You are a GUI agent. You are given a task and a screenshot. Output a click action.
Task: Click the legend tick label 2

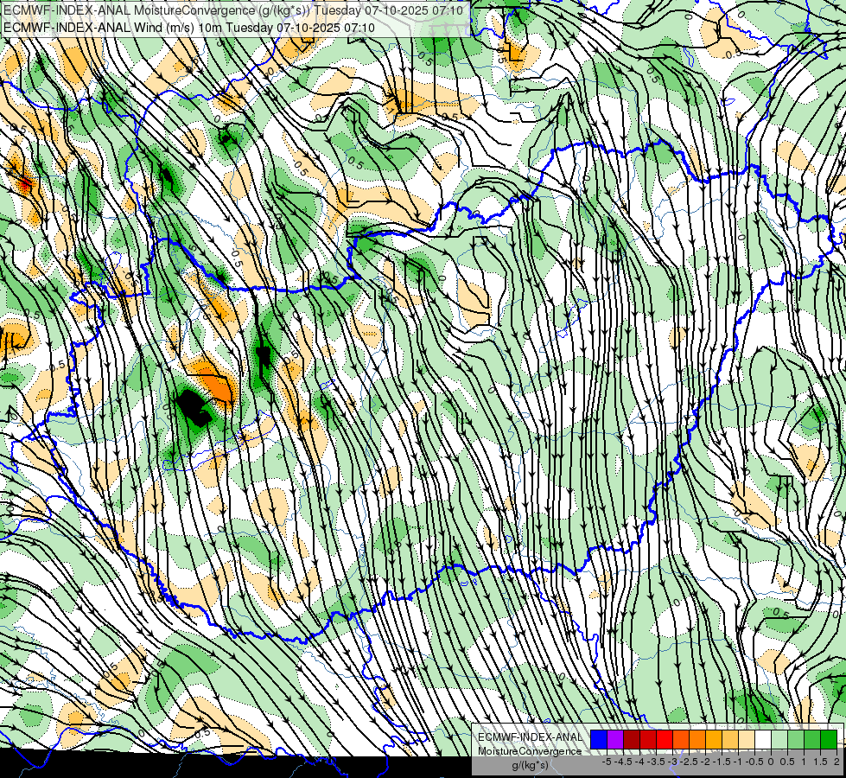[x=836, y=762]
